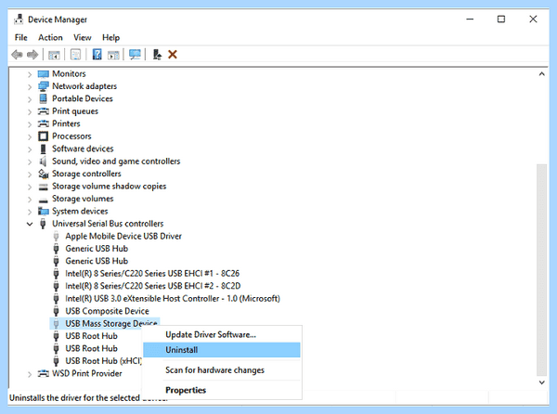Click the WSD Print Provider icon

pos(44,373)
